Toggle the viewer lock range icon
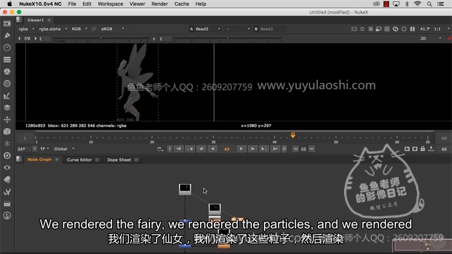The height and width of the screenshot is (254, 452). 422,149
